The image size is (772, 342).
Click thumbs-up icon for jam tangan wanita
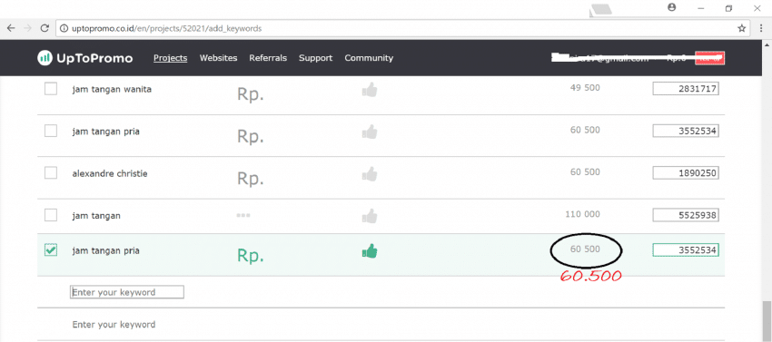point(370,90)
